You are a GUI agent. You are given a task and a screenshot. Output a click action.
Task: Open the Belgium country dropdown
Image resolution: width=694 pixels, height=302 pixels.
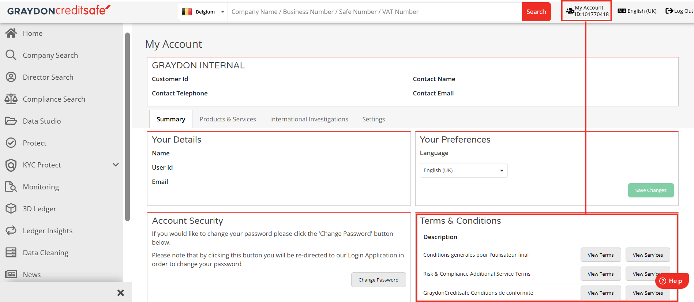[x=203, y=12]
